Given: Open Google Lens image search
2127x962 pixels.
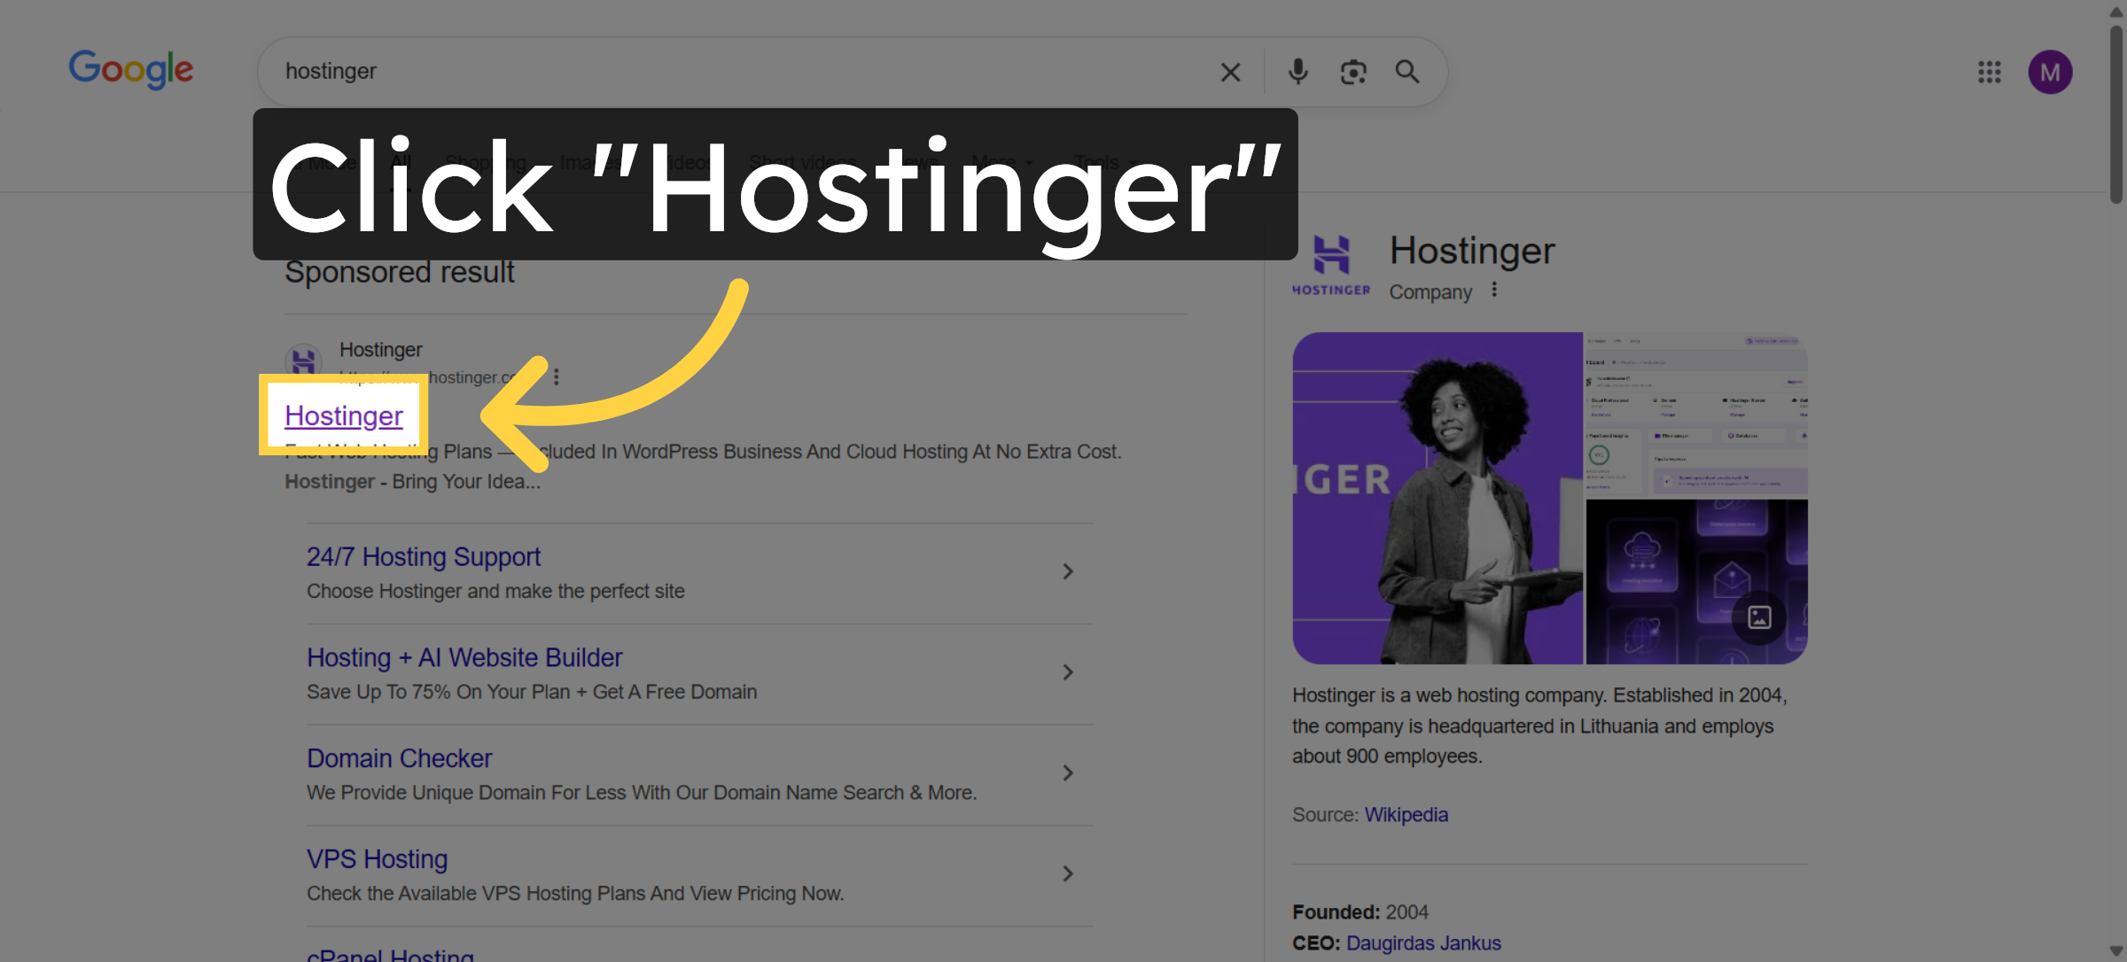Looking at the screenshot, I should click(1352, 72).
